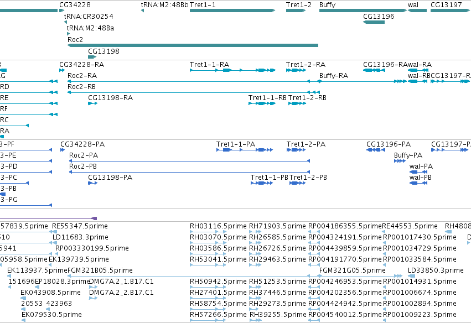Select the RE55347.5prime EST label
This screenshot has width=471, height=323.
(80, 226)
